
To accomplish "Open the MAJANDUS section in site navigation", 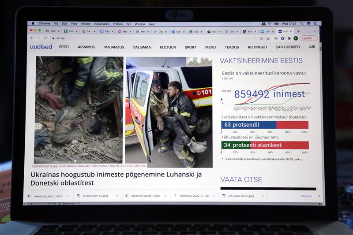I will 114,47.
